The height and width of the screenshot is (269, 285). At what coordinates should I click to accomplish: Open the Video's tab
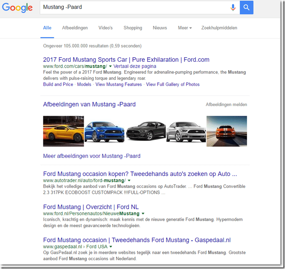point(105,28)
